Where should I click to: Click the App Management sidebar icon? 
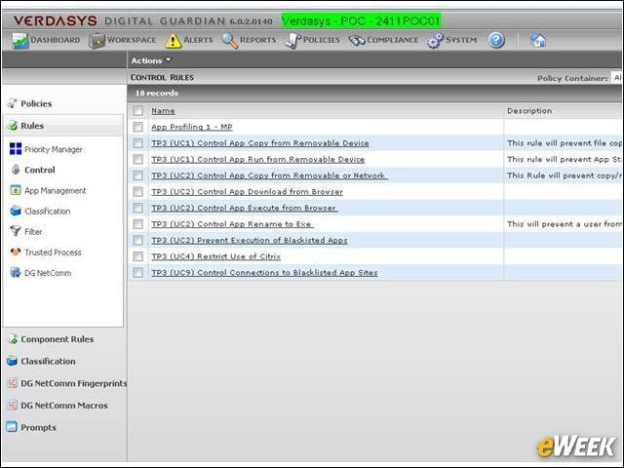point(16,190)
